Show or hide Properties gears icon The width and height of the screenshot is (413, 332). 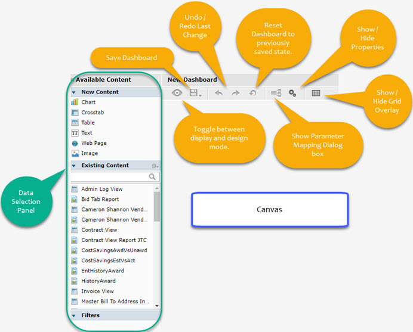click(x=292, y=93)
